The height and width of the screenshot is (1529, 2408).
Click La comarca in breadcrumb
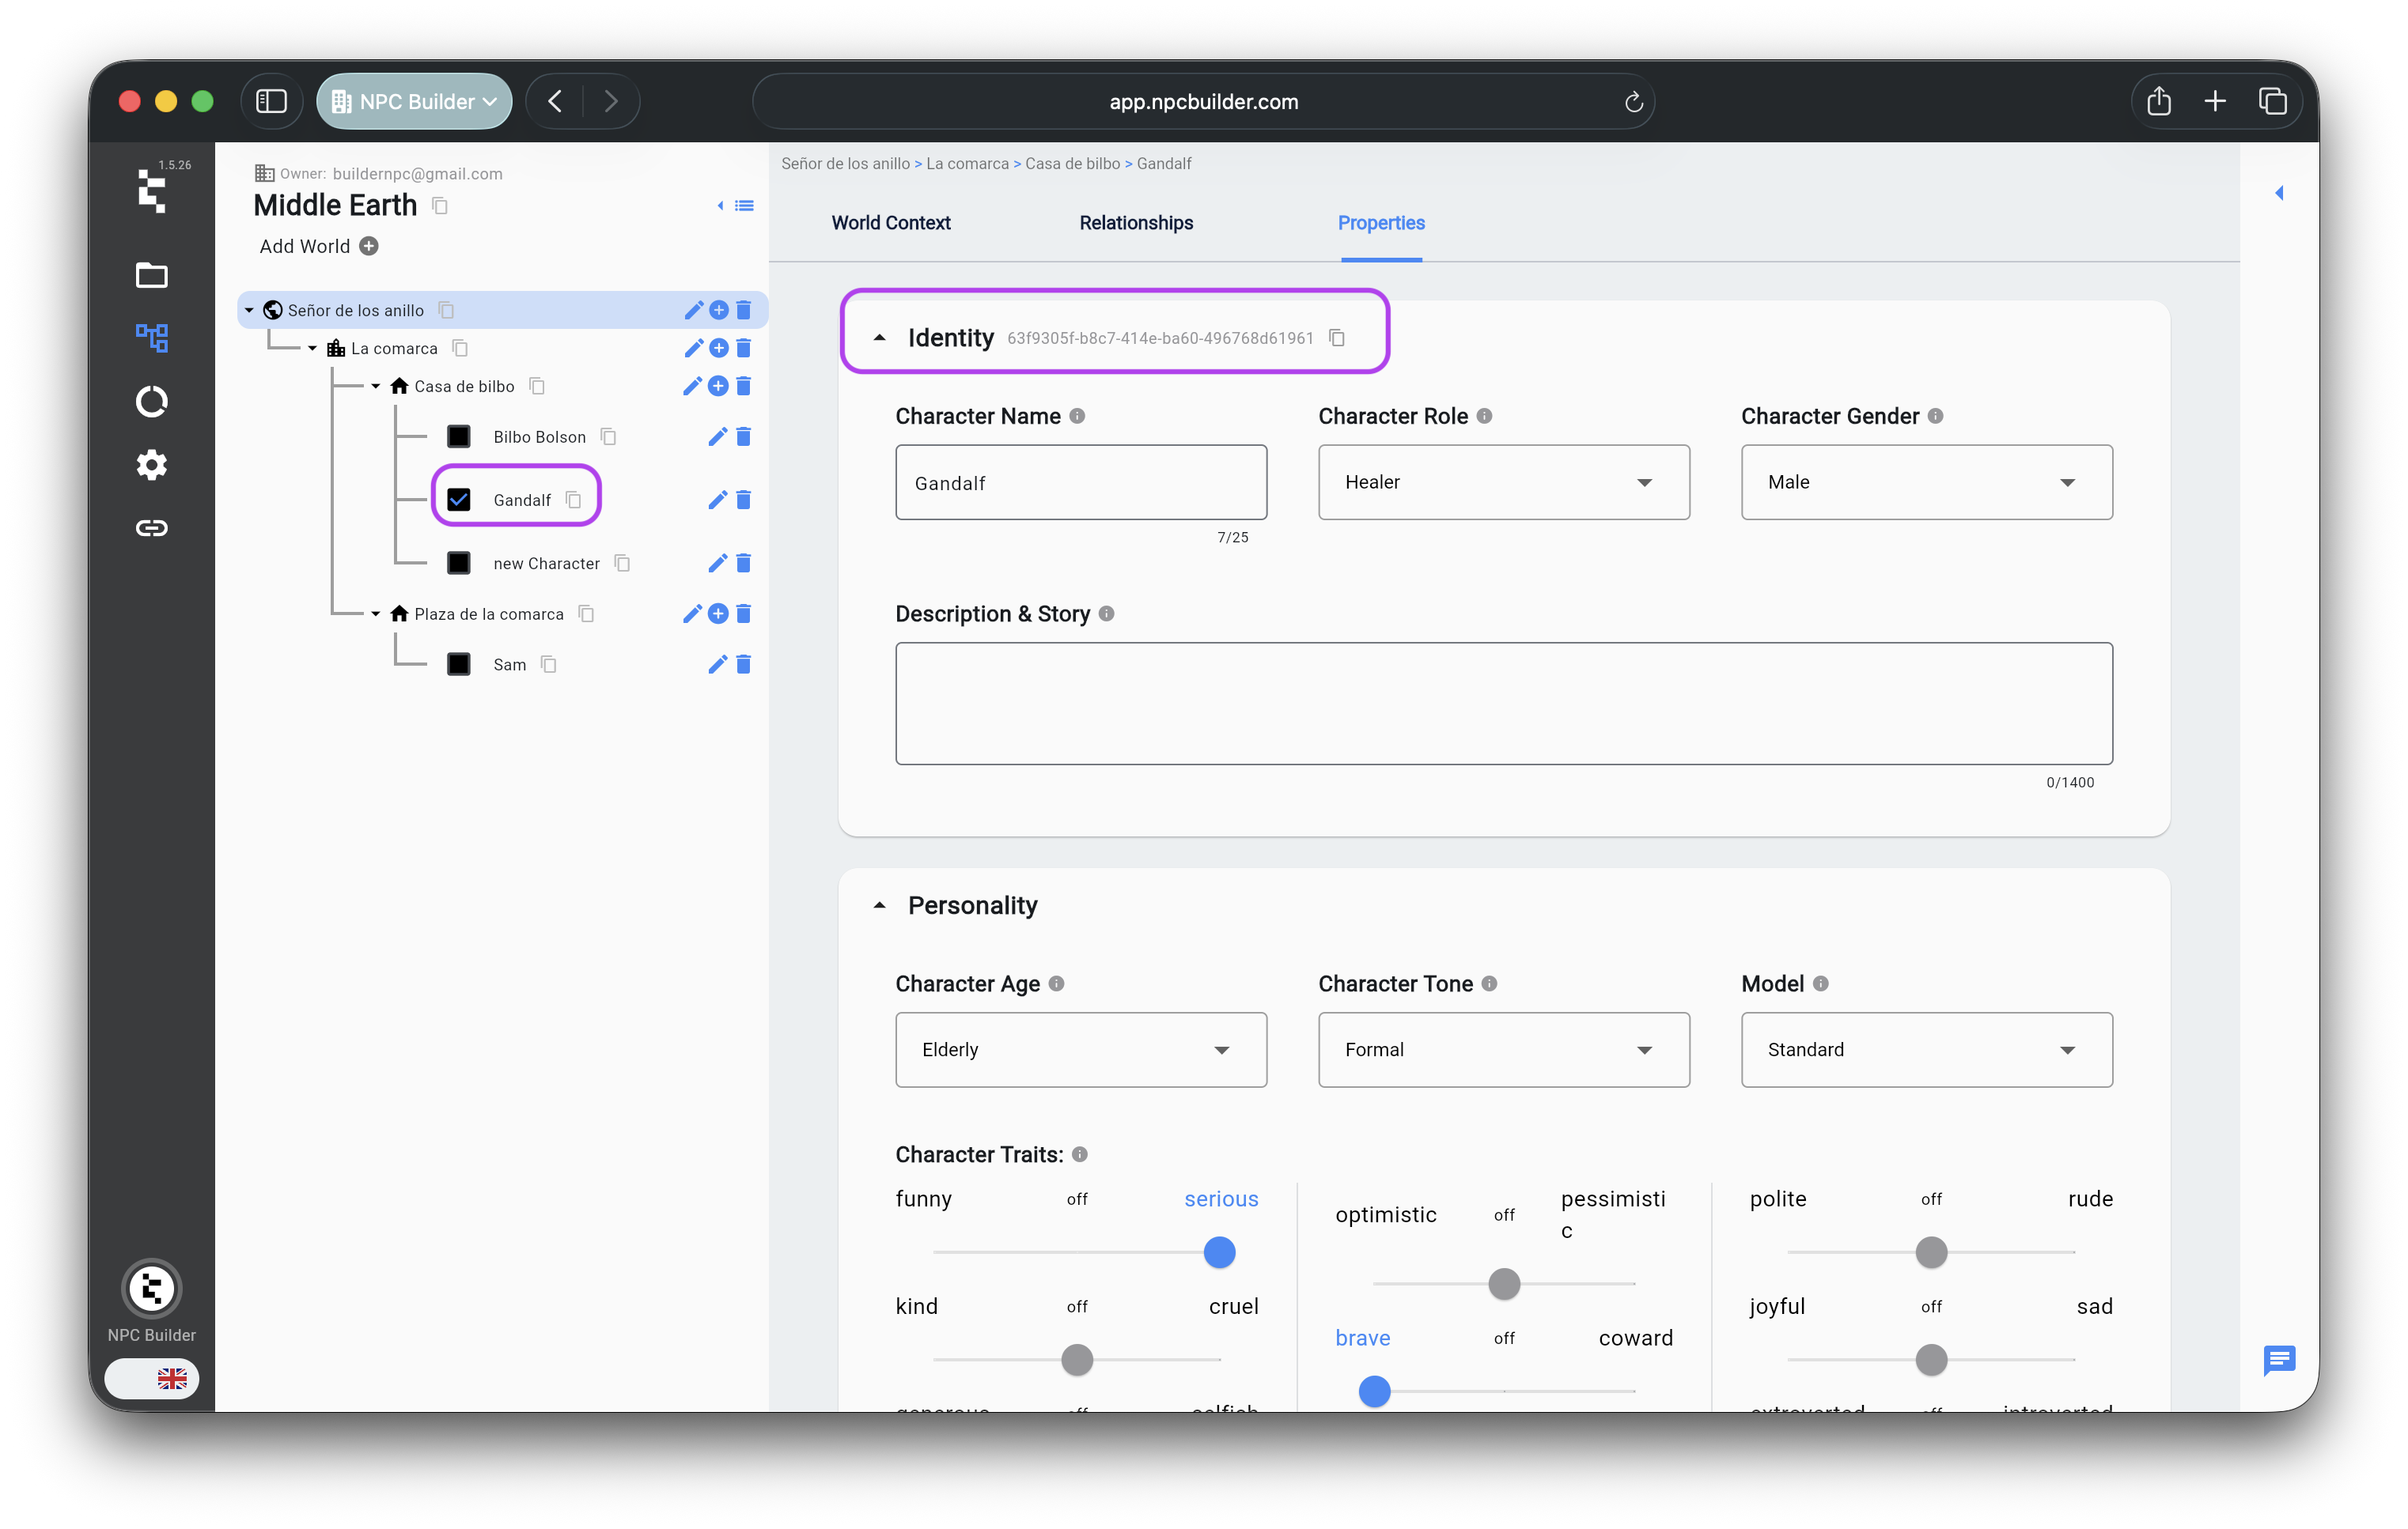967,164
